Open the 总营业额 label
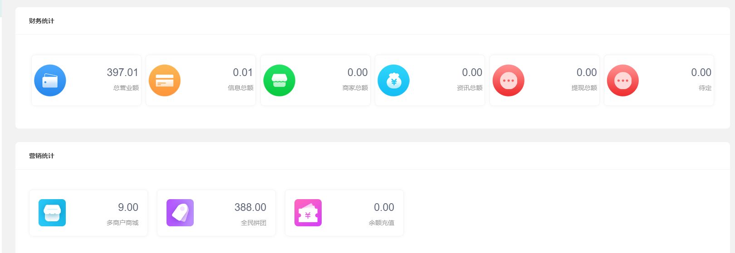735x253 pixels. 126,88
